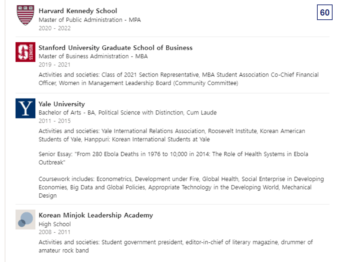Click the Senior Essay Ebola paragraph

173,158
